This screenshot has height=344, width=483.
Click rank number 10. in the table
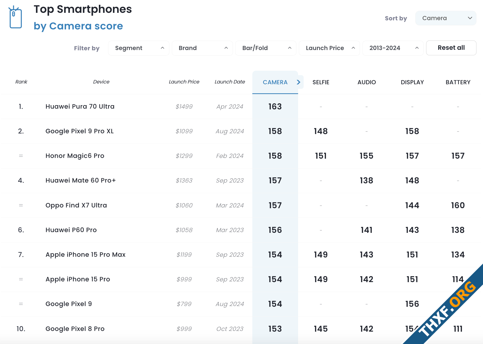tap(21, 329)
